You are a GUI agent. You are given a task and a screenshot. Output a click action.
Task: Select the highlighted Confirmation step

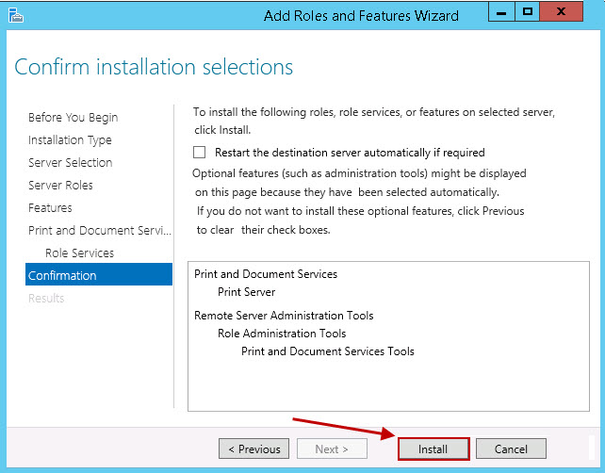(x=62, y=275)
